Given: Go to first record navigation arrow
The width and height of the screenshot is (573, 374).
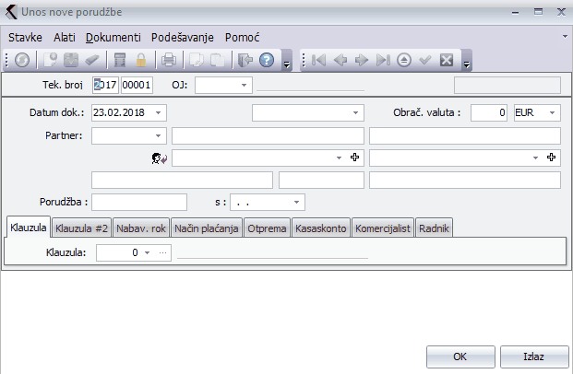Looking at the screenshot, I should coord(318,60).
